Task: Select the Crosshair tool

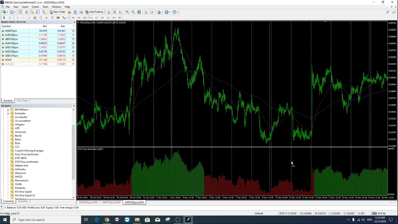Action: pos(10,18)
